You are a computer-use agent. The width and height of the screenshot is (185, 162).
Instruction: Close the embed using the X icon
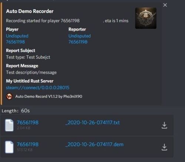pyautogui.click(x=165, y=5)
